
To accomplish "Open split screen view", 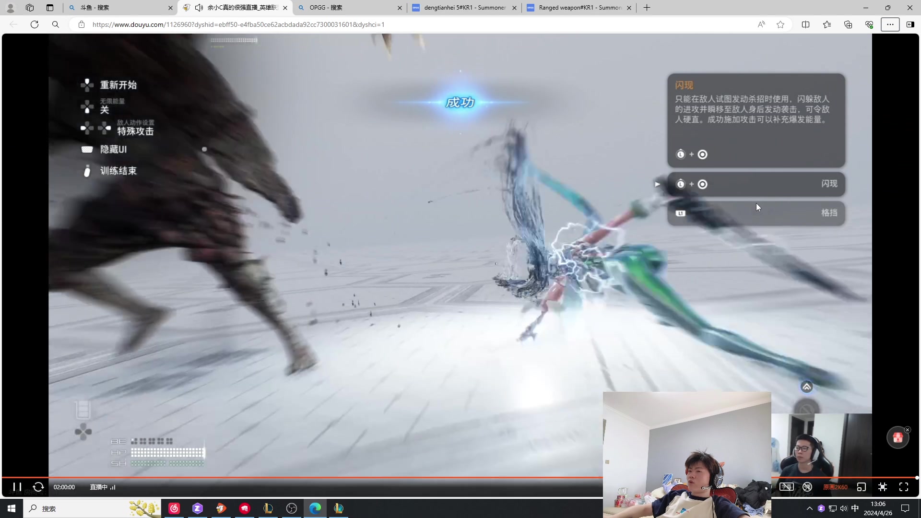I will tap(806, 24).
